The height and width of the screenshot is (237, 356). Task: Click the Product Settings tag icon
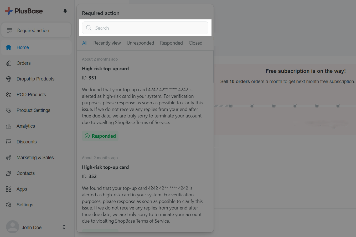[x=9, y=110]
